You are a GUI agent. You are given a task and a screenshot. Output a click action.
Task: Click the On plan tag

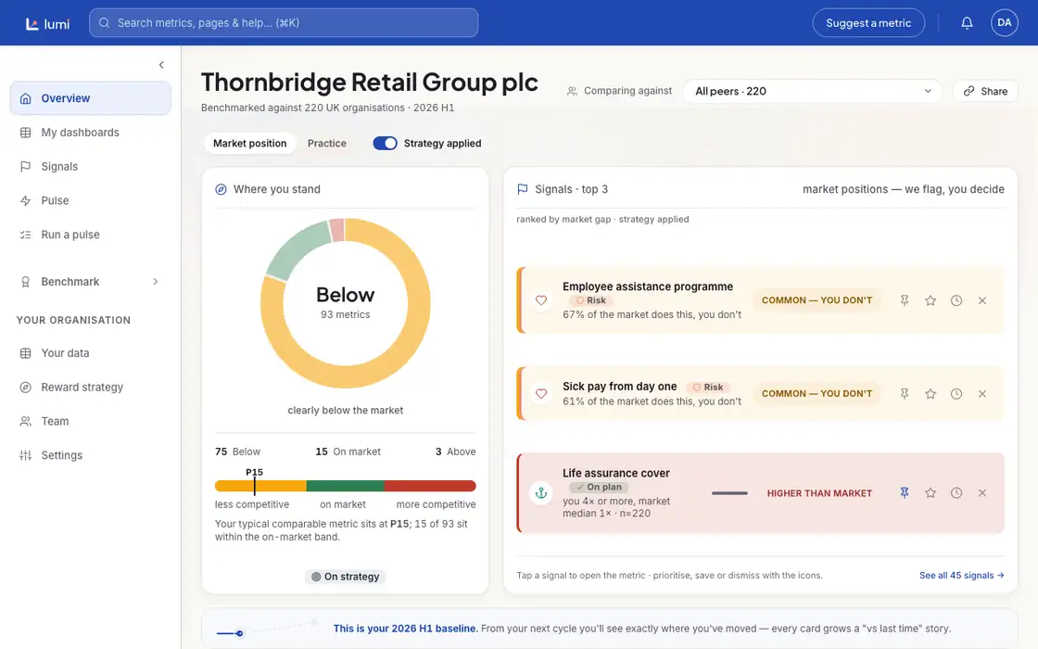[599, 488]
